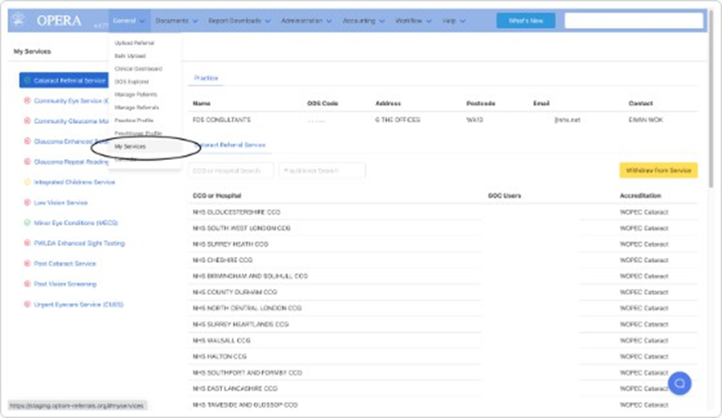The height and width of the screenshot is (418, 722).
Task: Click the NHS SOUTH WEST LONDON CCG row
Action: tap(443, 228)
